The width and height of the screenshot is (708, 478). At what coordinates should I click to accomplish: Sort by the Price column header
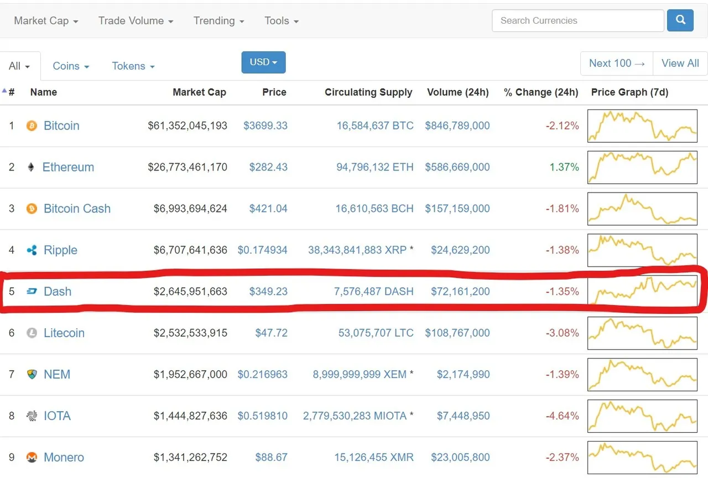274,92
